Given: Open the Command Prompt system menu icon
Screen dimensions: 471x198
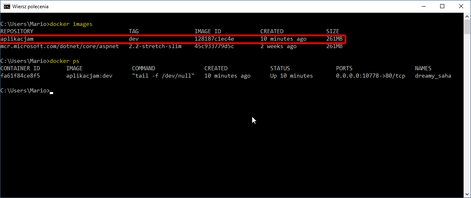Looking at the screenshot, I should [7, 6].
